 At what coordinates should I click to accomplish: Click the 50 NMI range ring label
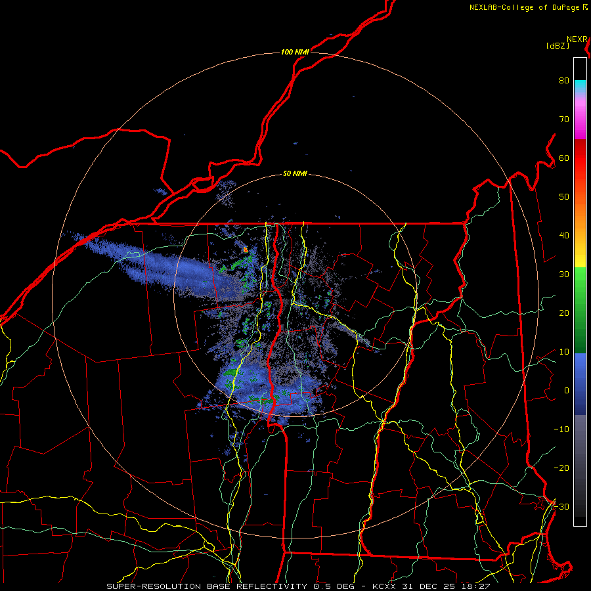pyautogui.click(x=295, y=174)
